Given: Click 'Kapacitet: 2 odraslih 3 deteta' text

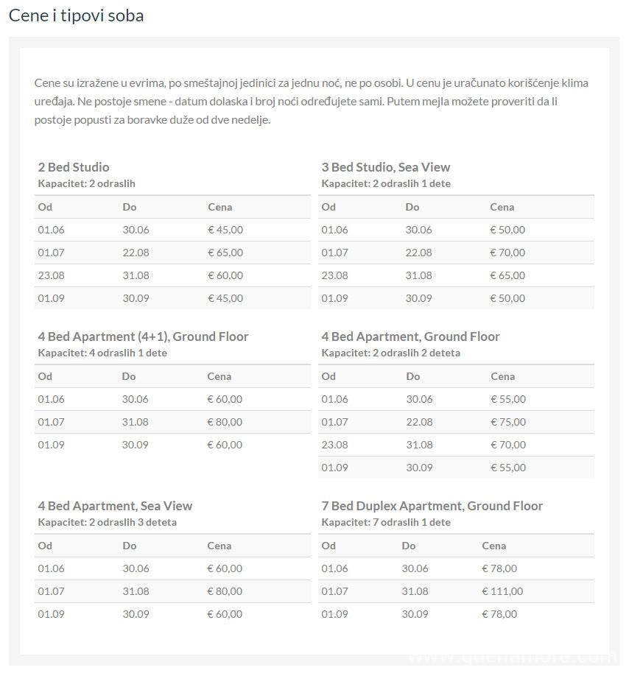Looking at the screenshot, I should [107, 522].
